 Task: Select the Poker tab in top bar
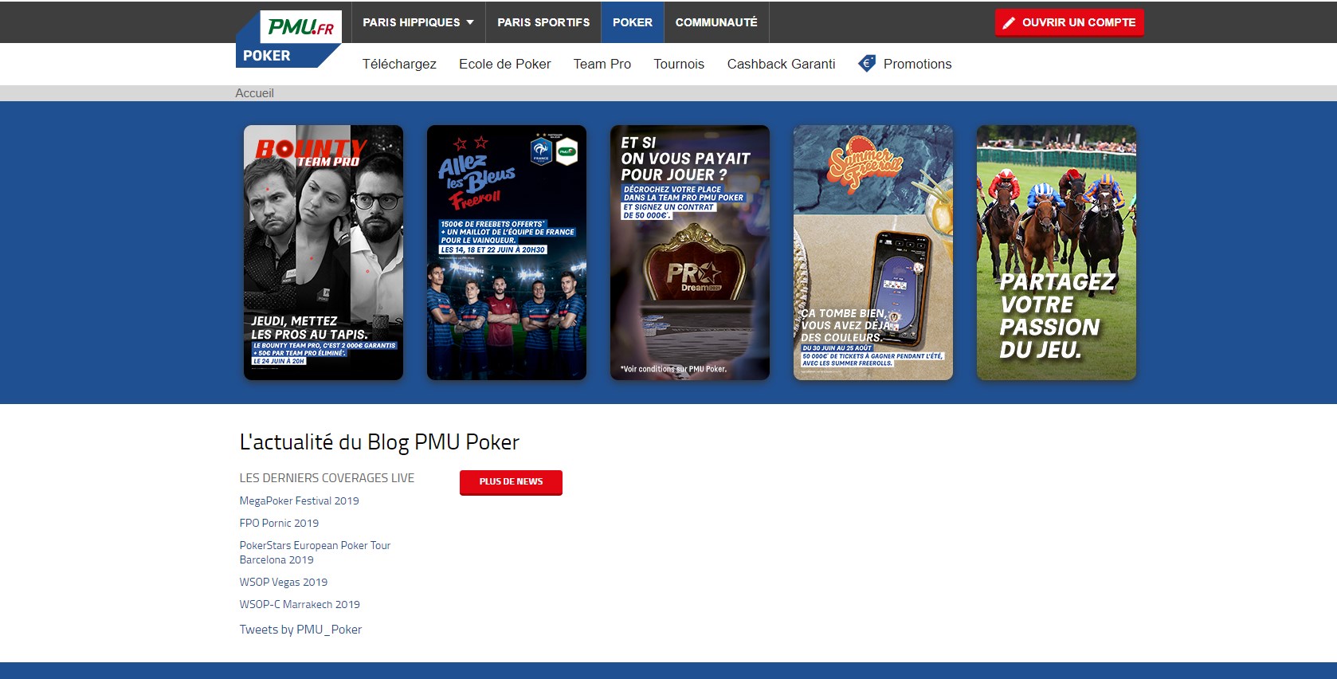[633, 22]
